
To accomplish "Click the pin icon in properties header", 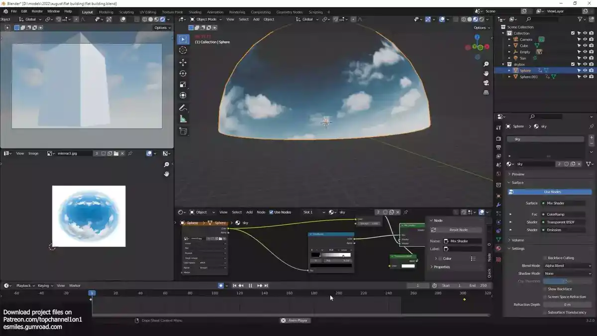I will [x=591, y=126].
